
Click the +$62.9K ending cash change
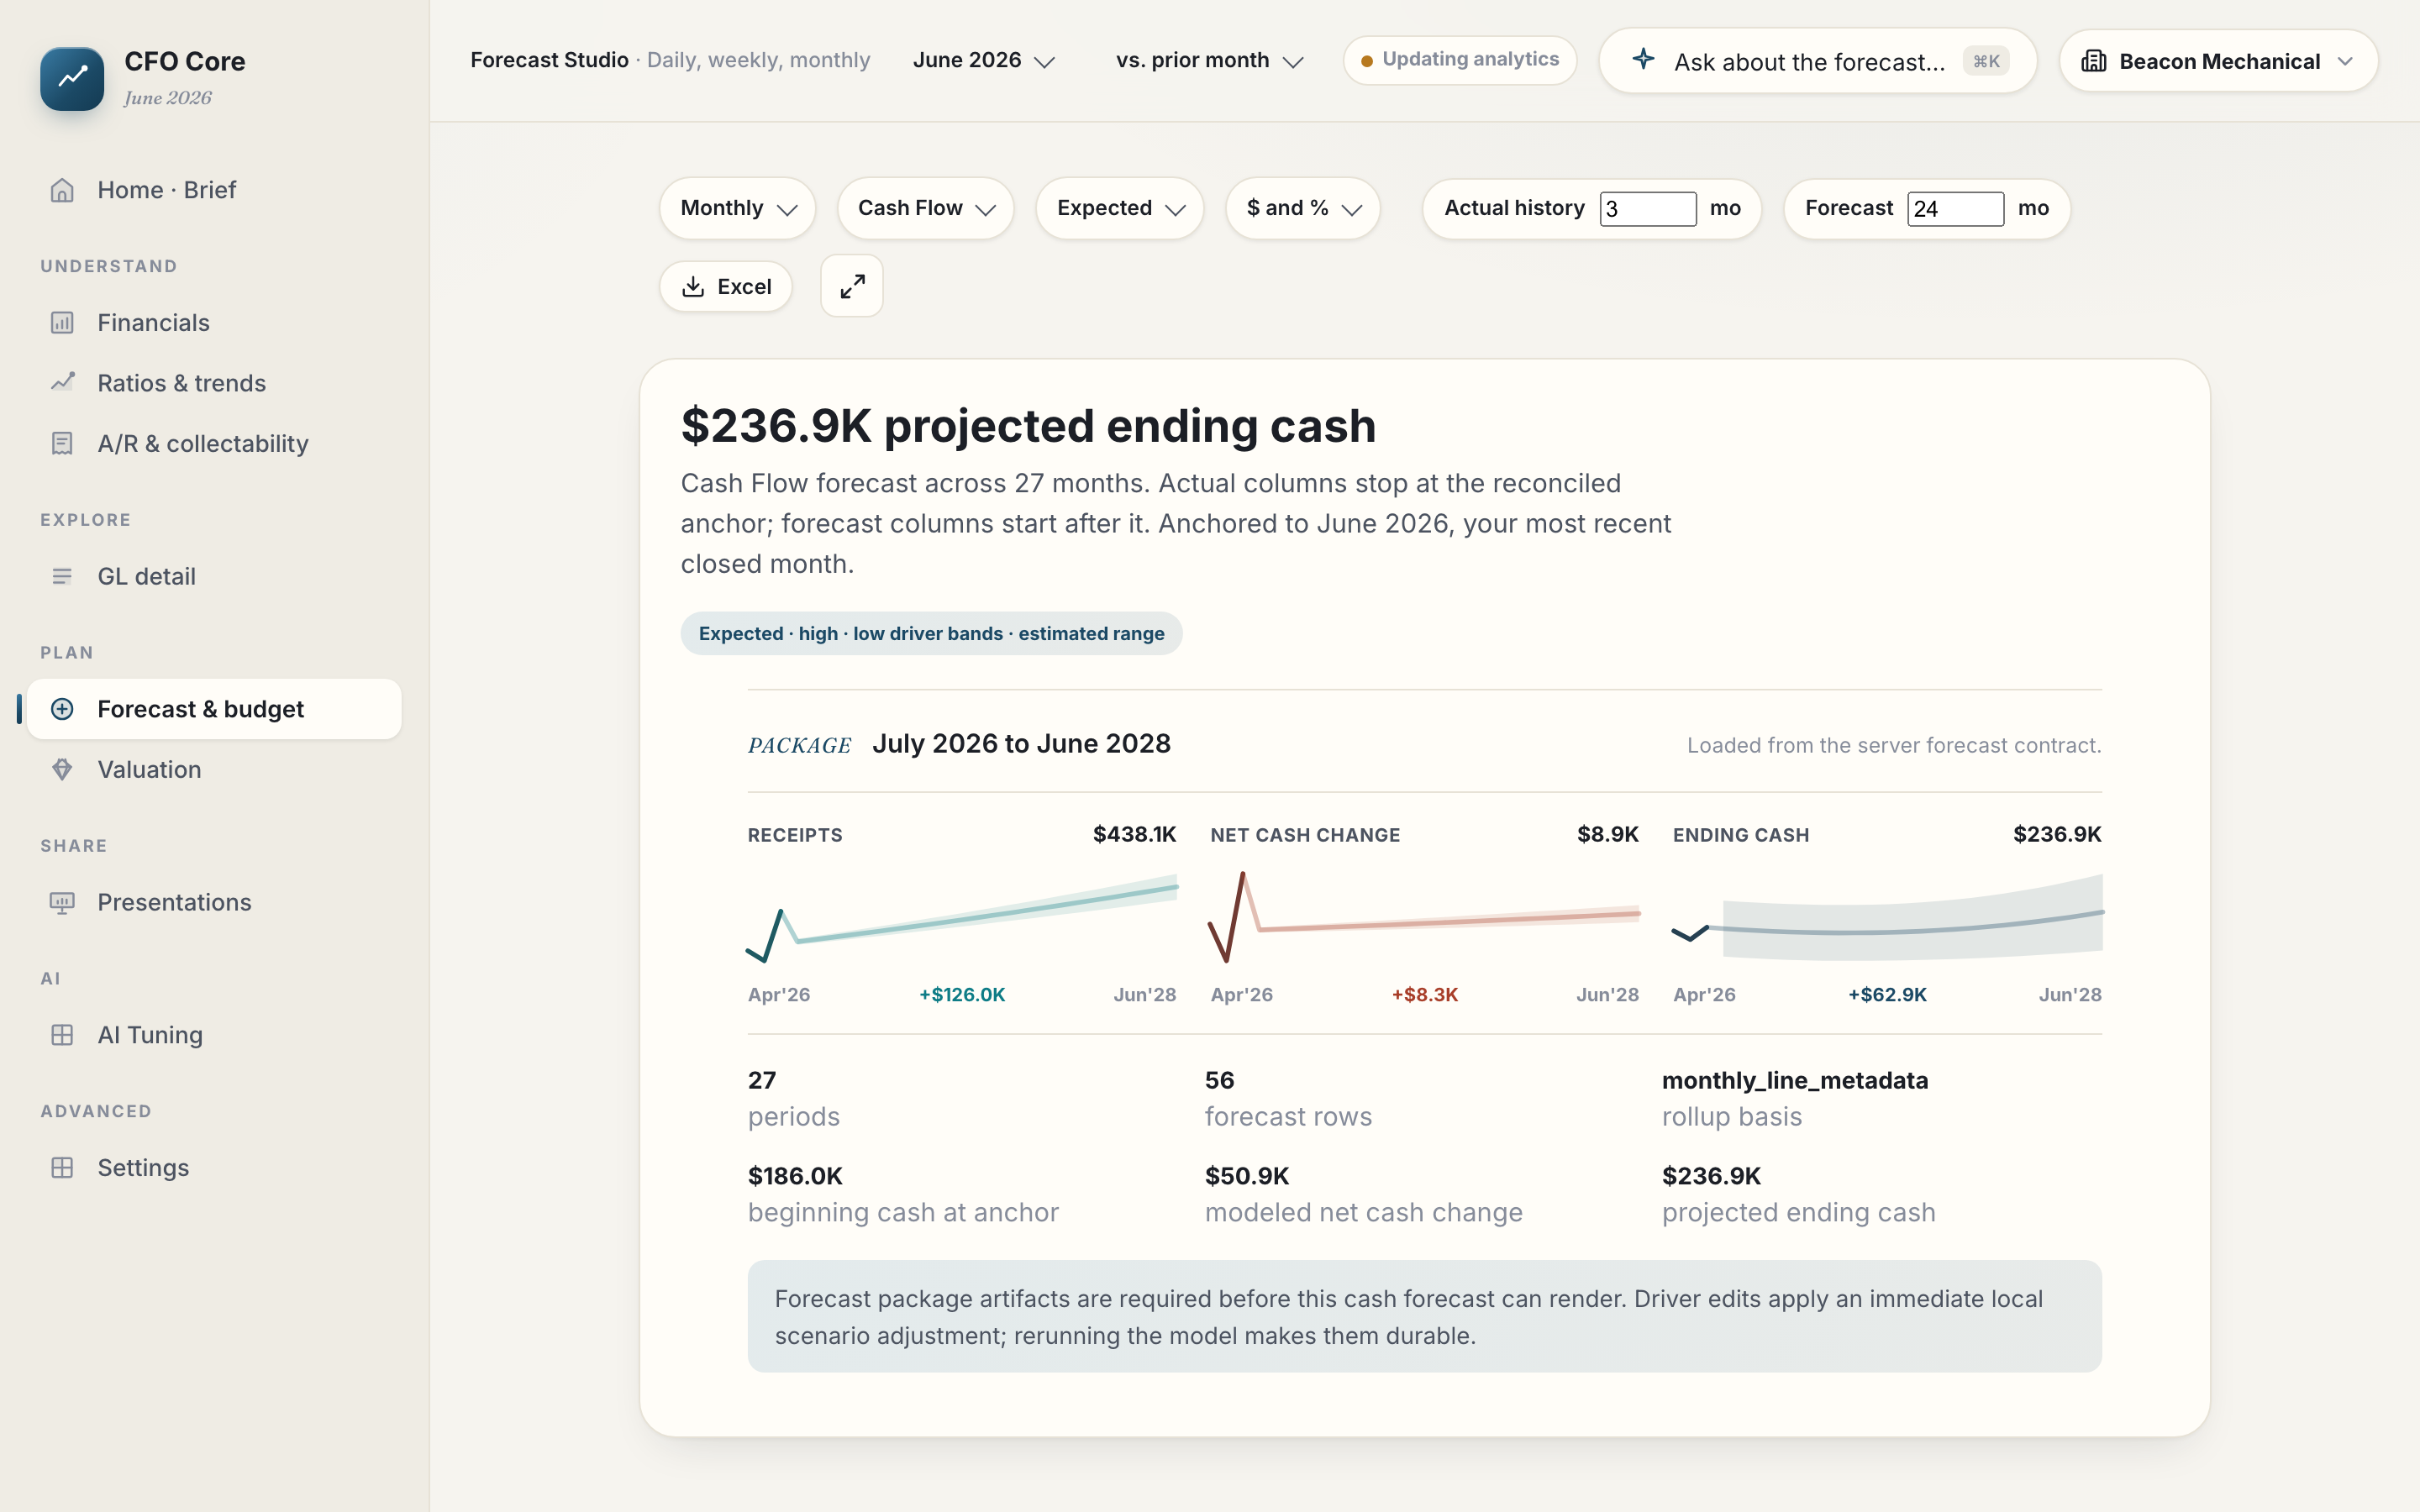(x=1887, y=994)
